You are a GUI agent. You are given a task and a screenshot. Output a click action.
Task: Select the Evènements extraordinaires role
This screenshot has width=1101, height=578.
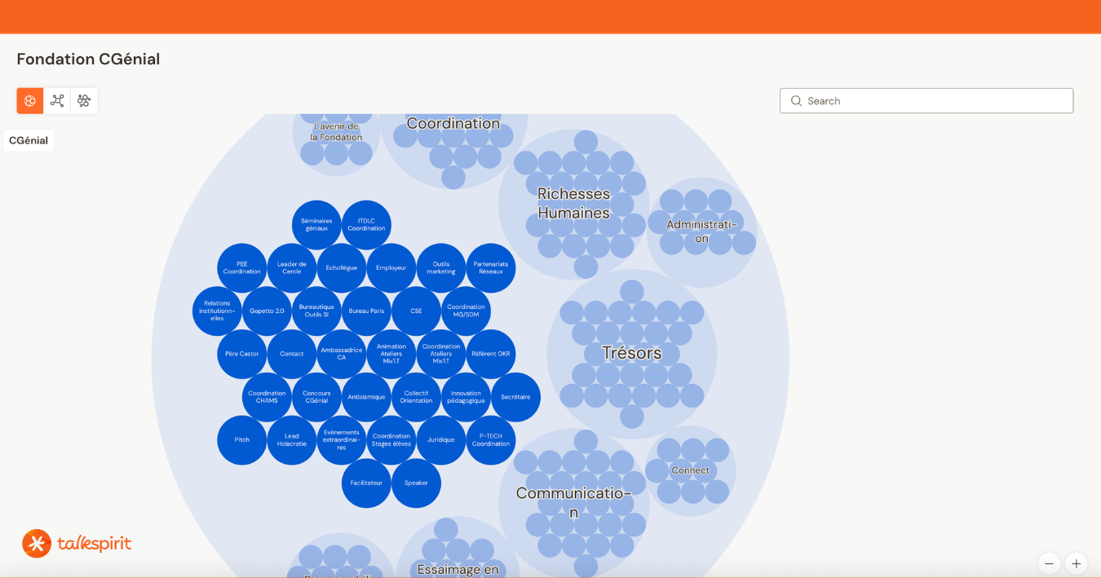point(342,440)
